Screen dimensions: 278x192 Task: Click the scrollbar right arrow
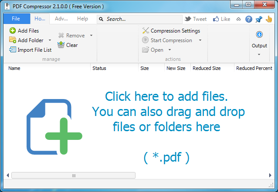pos(270,175)
